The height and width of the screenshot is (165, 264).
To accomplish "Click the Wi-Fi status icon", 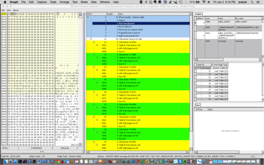I will (204, 2).
